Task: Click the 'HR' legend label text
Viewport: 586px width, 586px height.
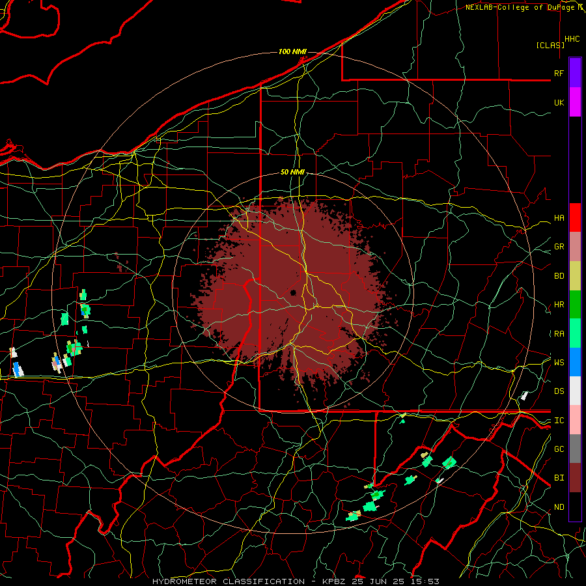Action: 559,305
